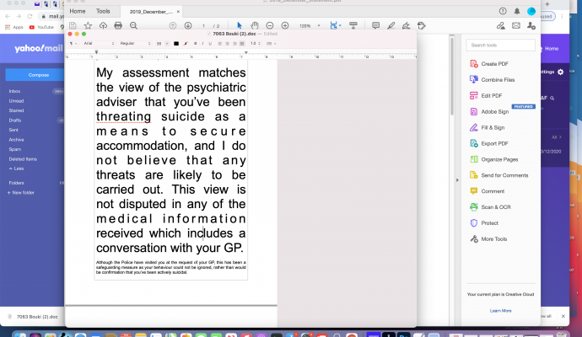Open the Scan & OCR tool
Viewport: 582px width, 337px height.
click(x=497, y=207)
